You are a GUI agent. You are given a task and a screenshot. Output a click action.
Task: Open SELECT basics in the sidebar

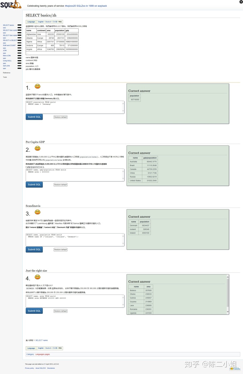coord(8,25)
